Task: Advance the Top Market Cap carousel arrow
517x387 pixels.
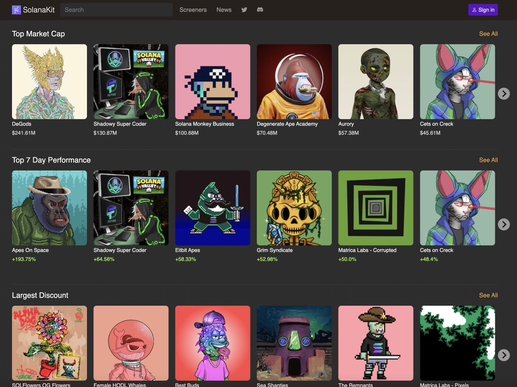Action: (x=504, y=93)
